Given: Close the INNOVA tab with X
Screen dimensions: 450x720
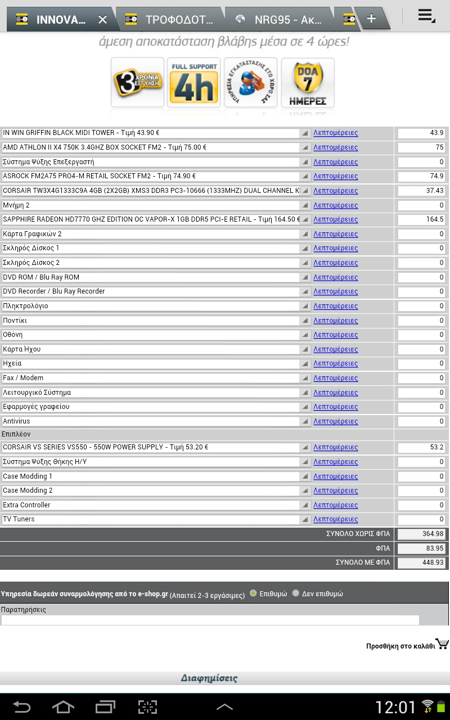Looking at the screenshot, I should click(x=102, y=20).
